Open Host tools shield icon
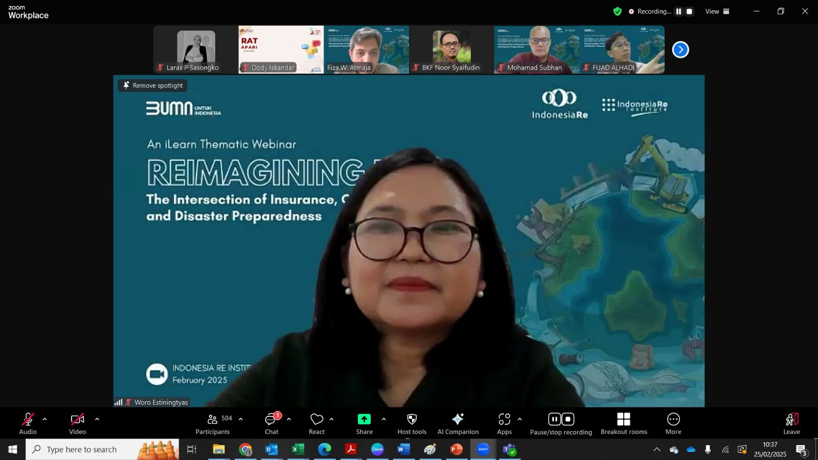 (412, 424)
